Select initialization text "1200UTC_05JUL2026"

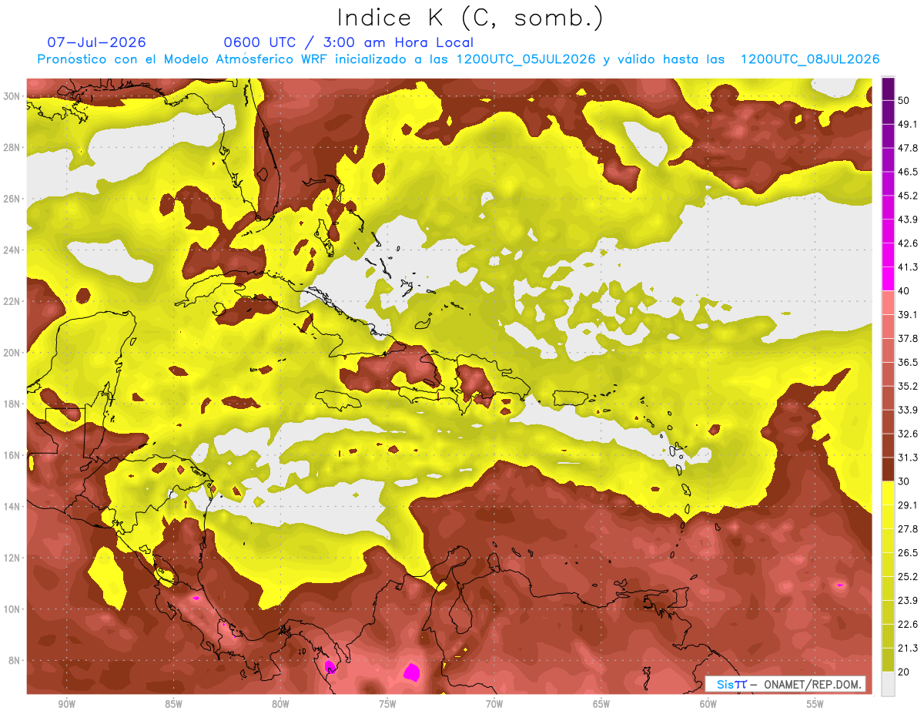526,59
